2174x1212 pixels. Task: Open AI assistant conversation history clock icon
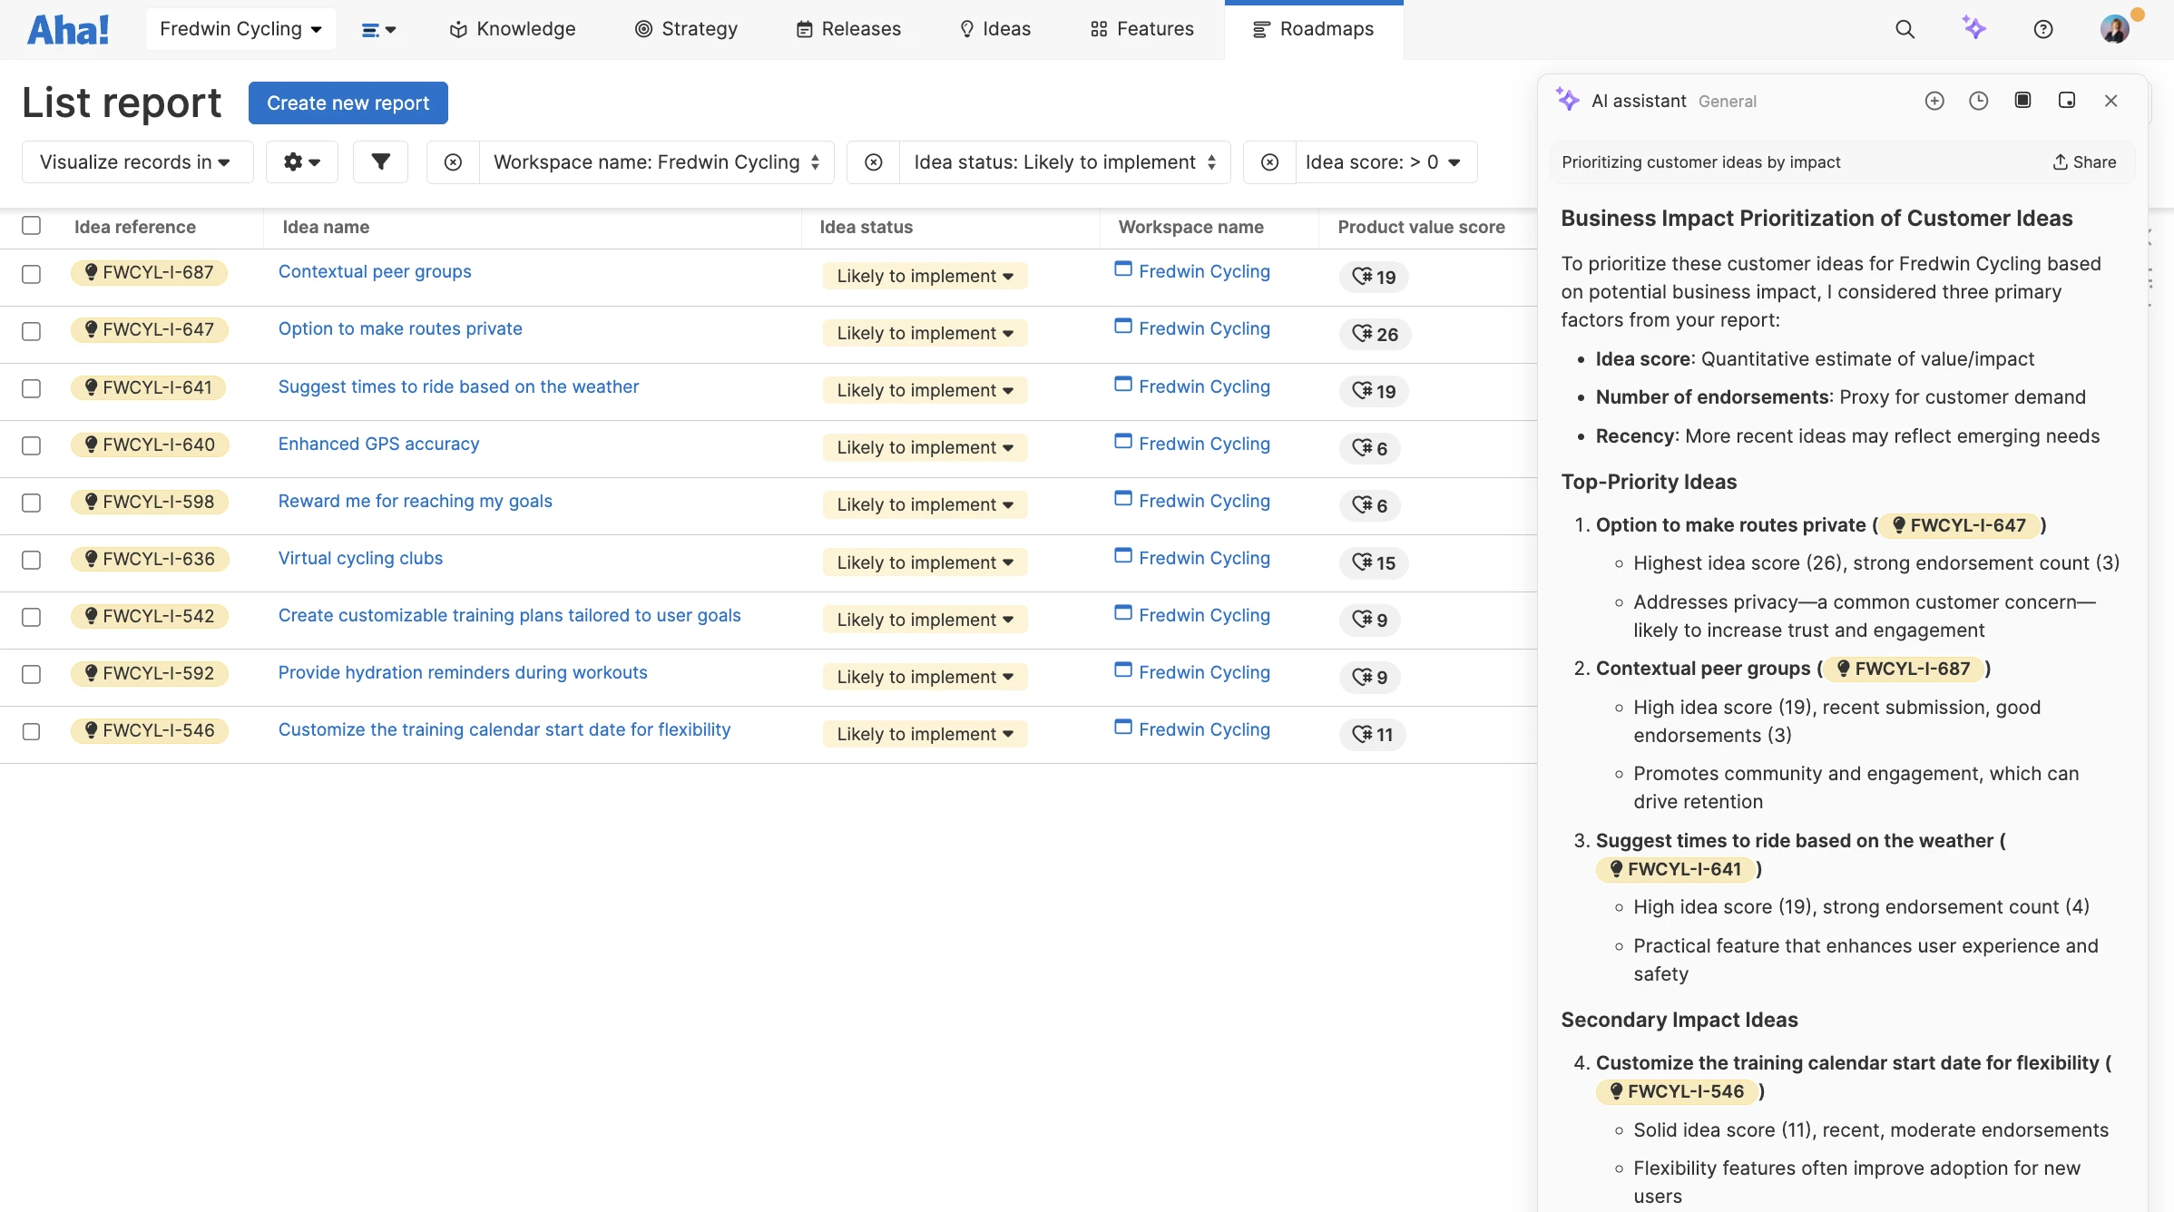1979,101
